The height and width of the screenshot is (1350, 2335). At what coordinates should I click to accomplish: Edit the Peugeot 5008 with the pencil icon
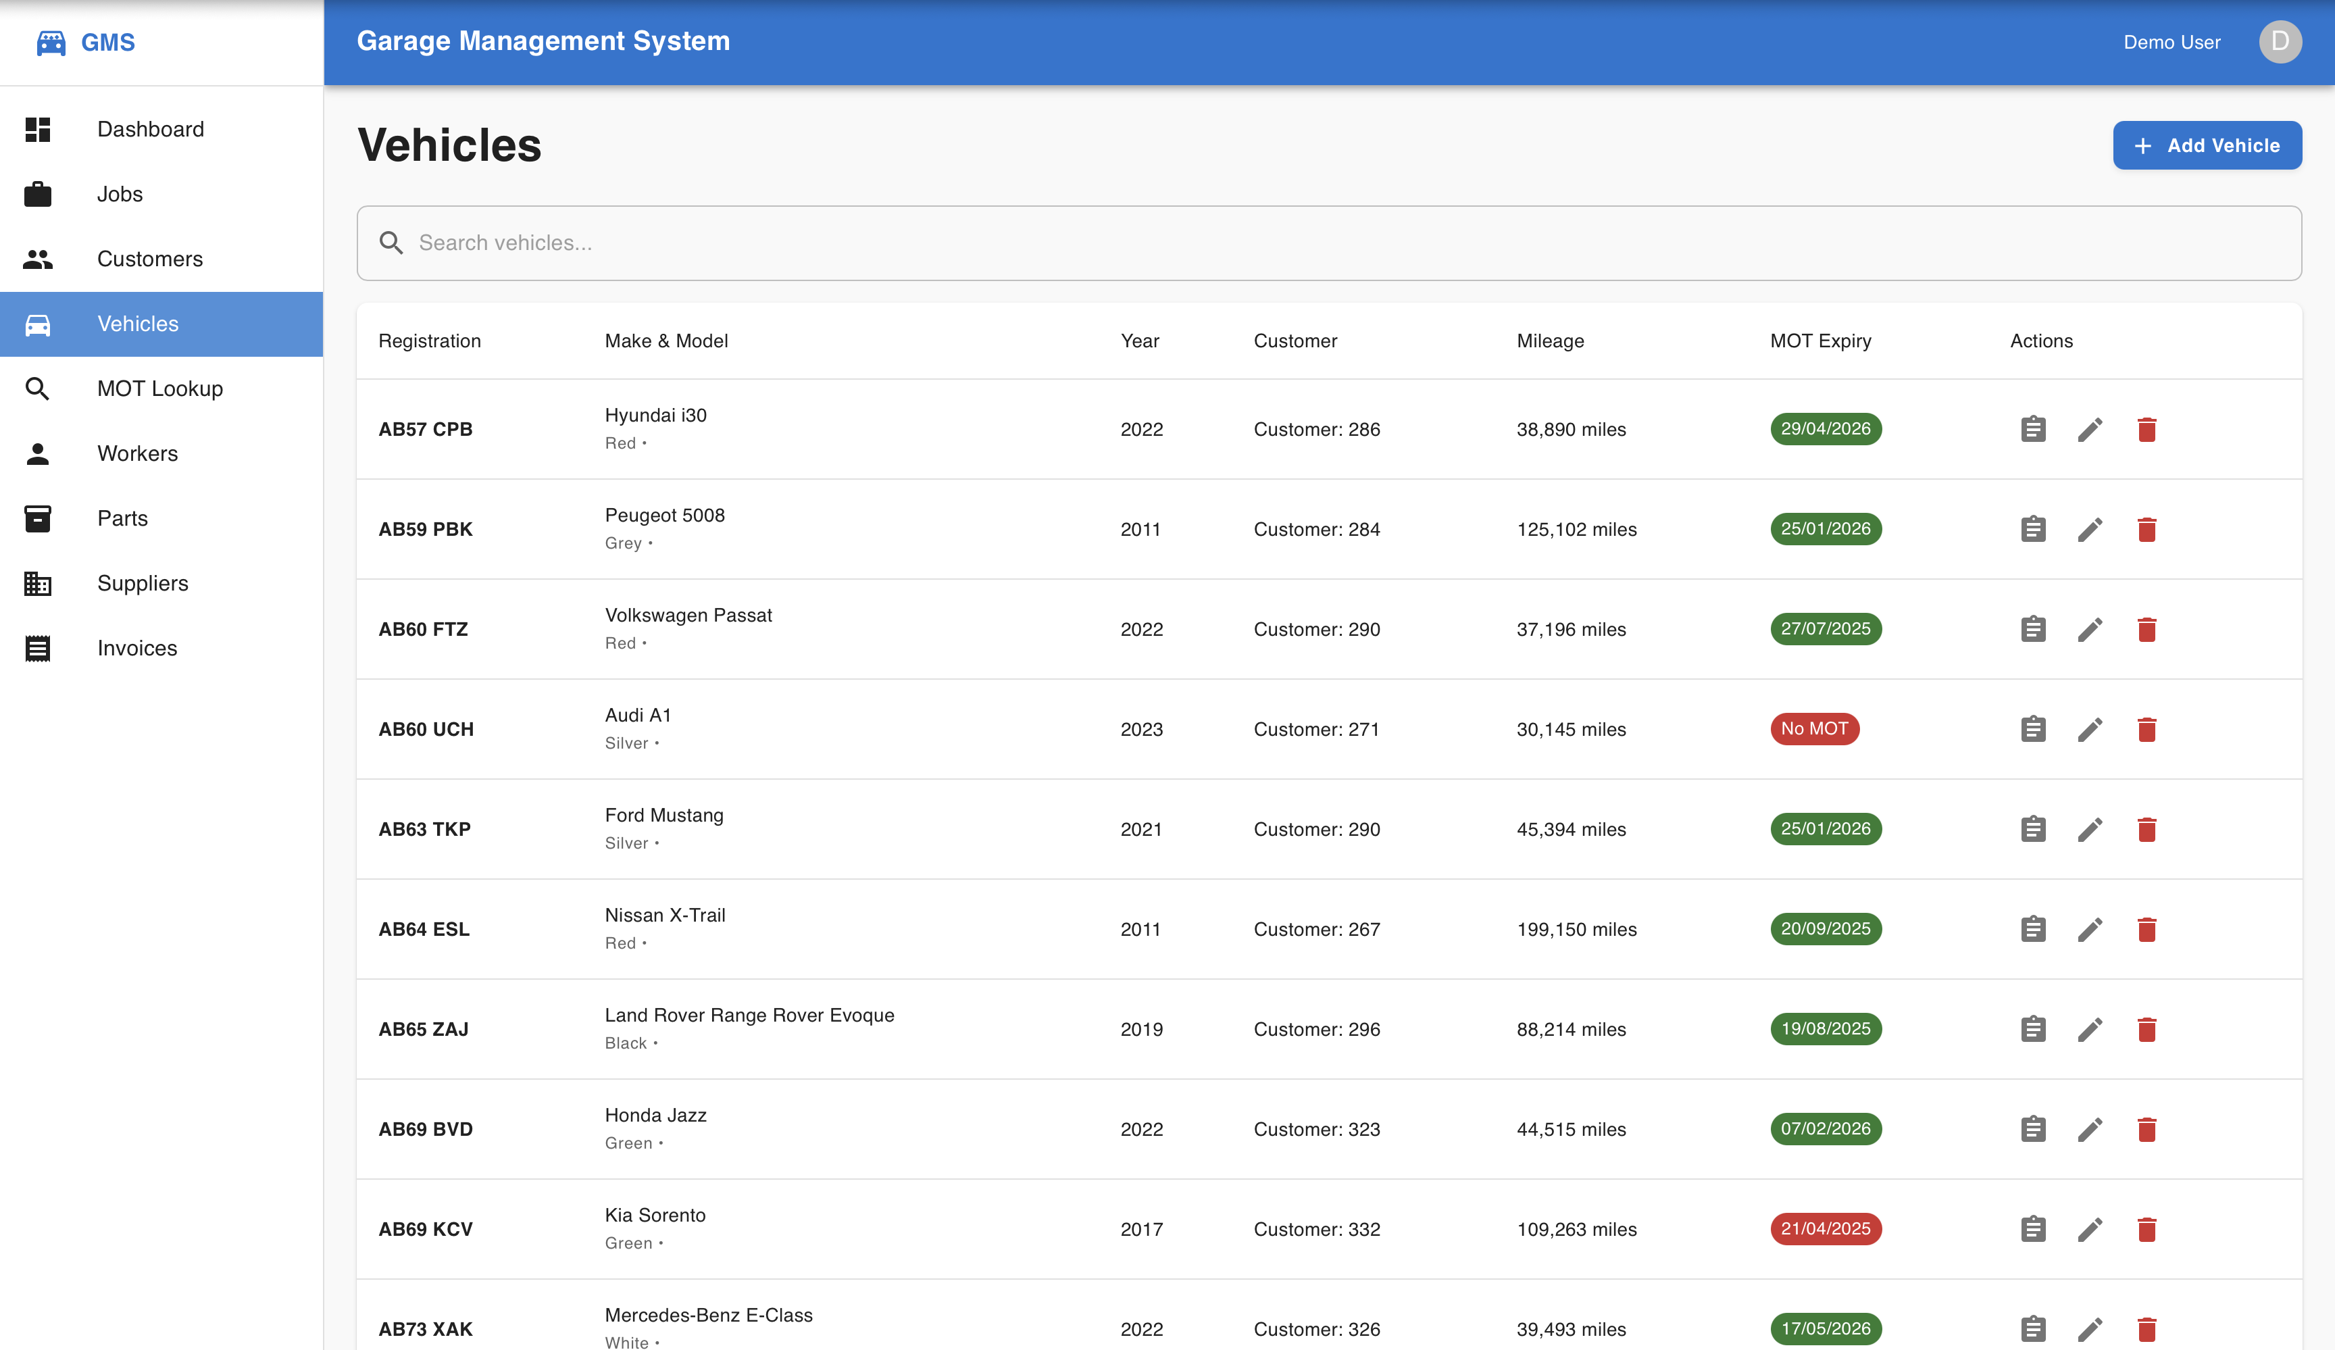pyautogui.click(x=2091, y=529)
